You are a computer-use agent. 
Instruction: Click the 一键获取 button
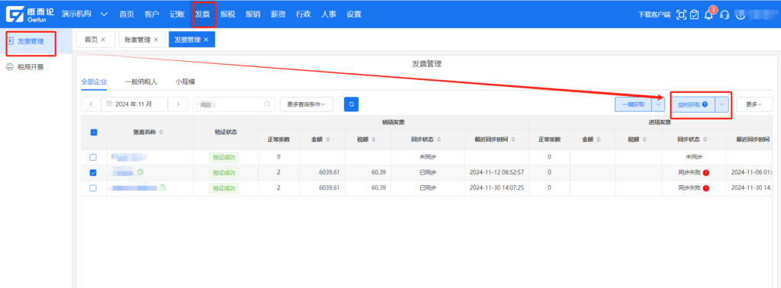[633, 104]
